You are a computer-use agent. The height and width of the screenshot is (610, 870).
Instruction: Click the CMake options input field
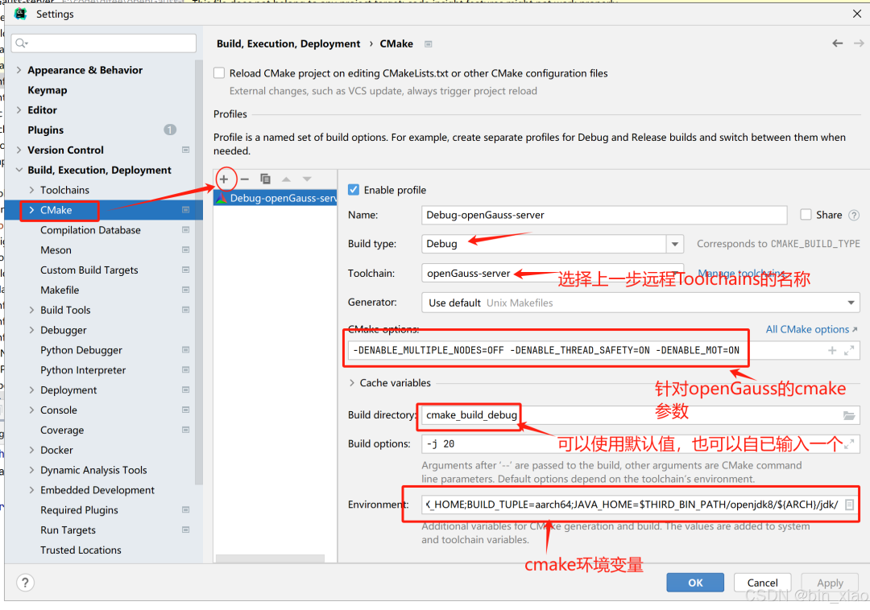[604, 350]
